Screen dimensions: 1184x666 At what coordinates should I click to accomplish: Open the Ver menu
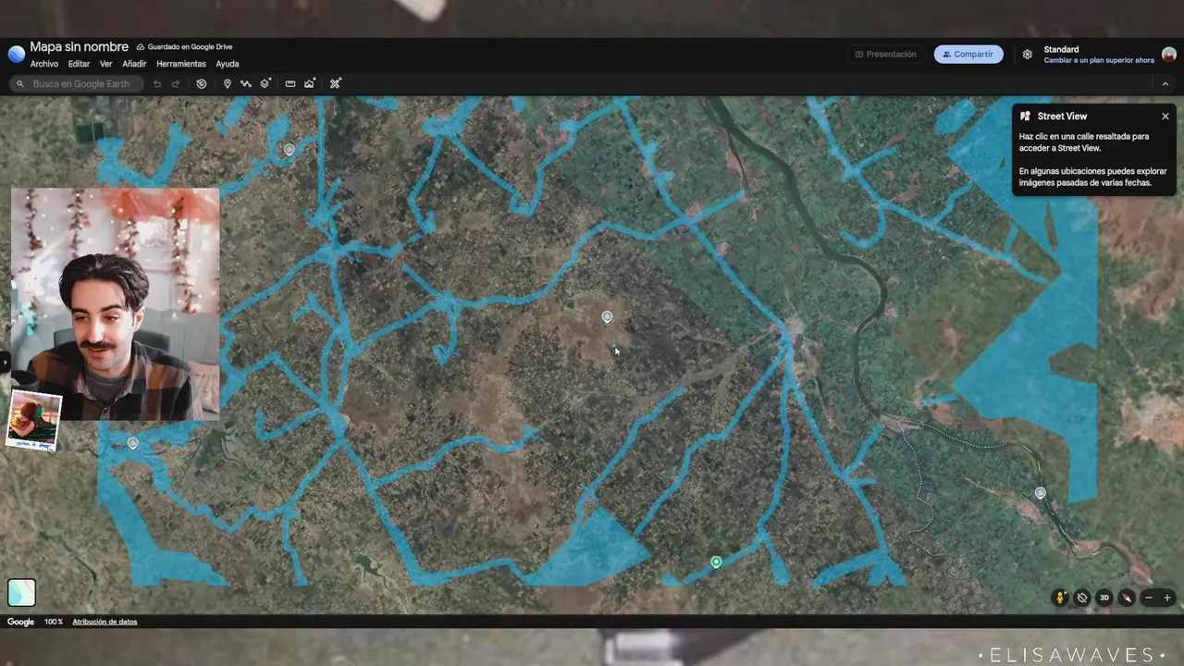click(106, 64)
